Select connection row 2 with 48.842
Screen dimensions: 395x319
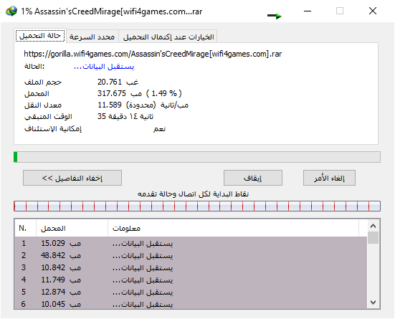[x=191, y=255]
